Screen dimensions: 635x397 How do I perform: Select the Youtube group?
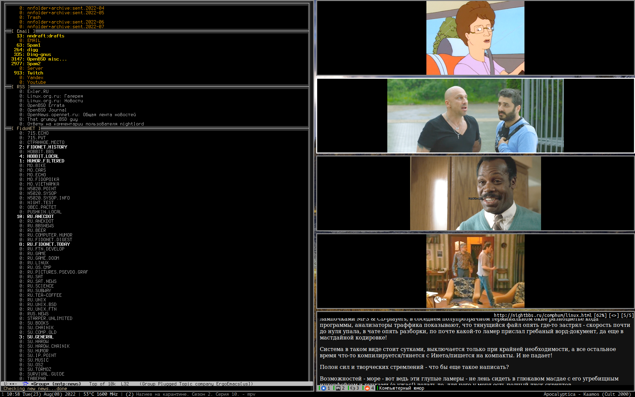pyautogui.click(x=36, y=82)
